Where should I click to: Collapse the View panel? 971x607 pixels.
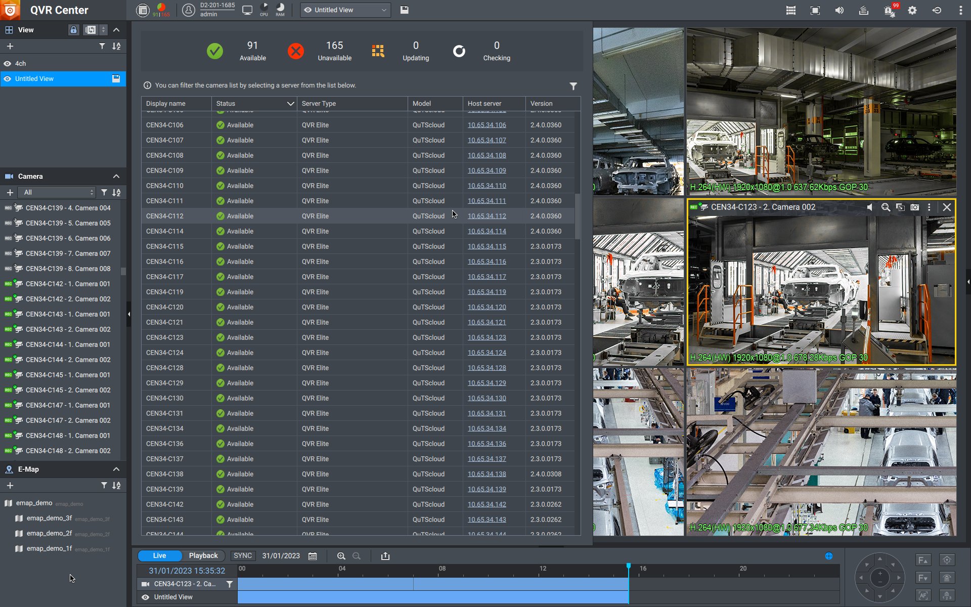tap(116, 30)
